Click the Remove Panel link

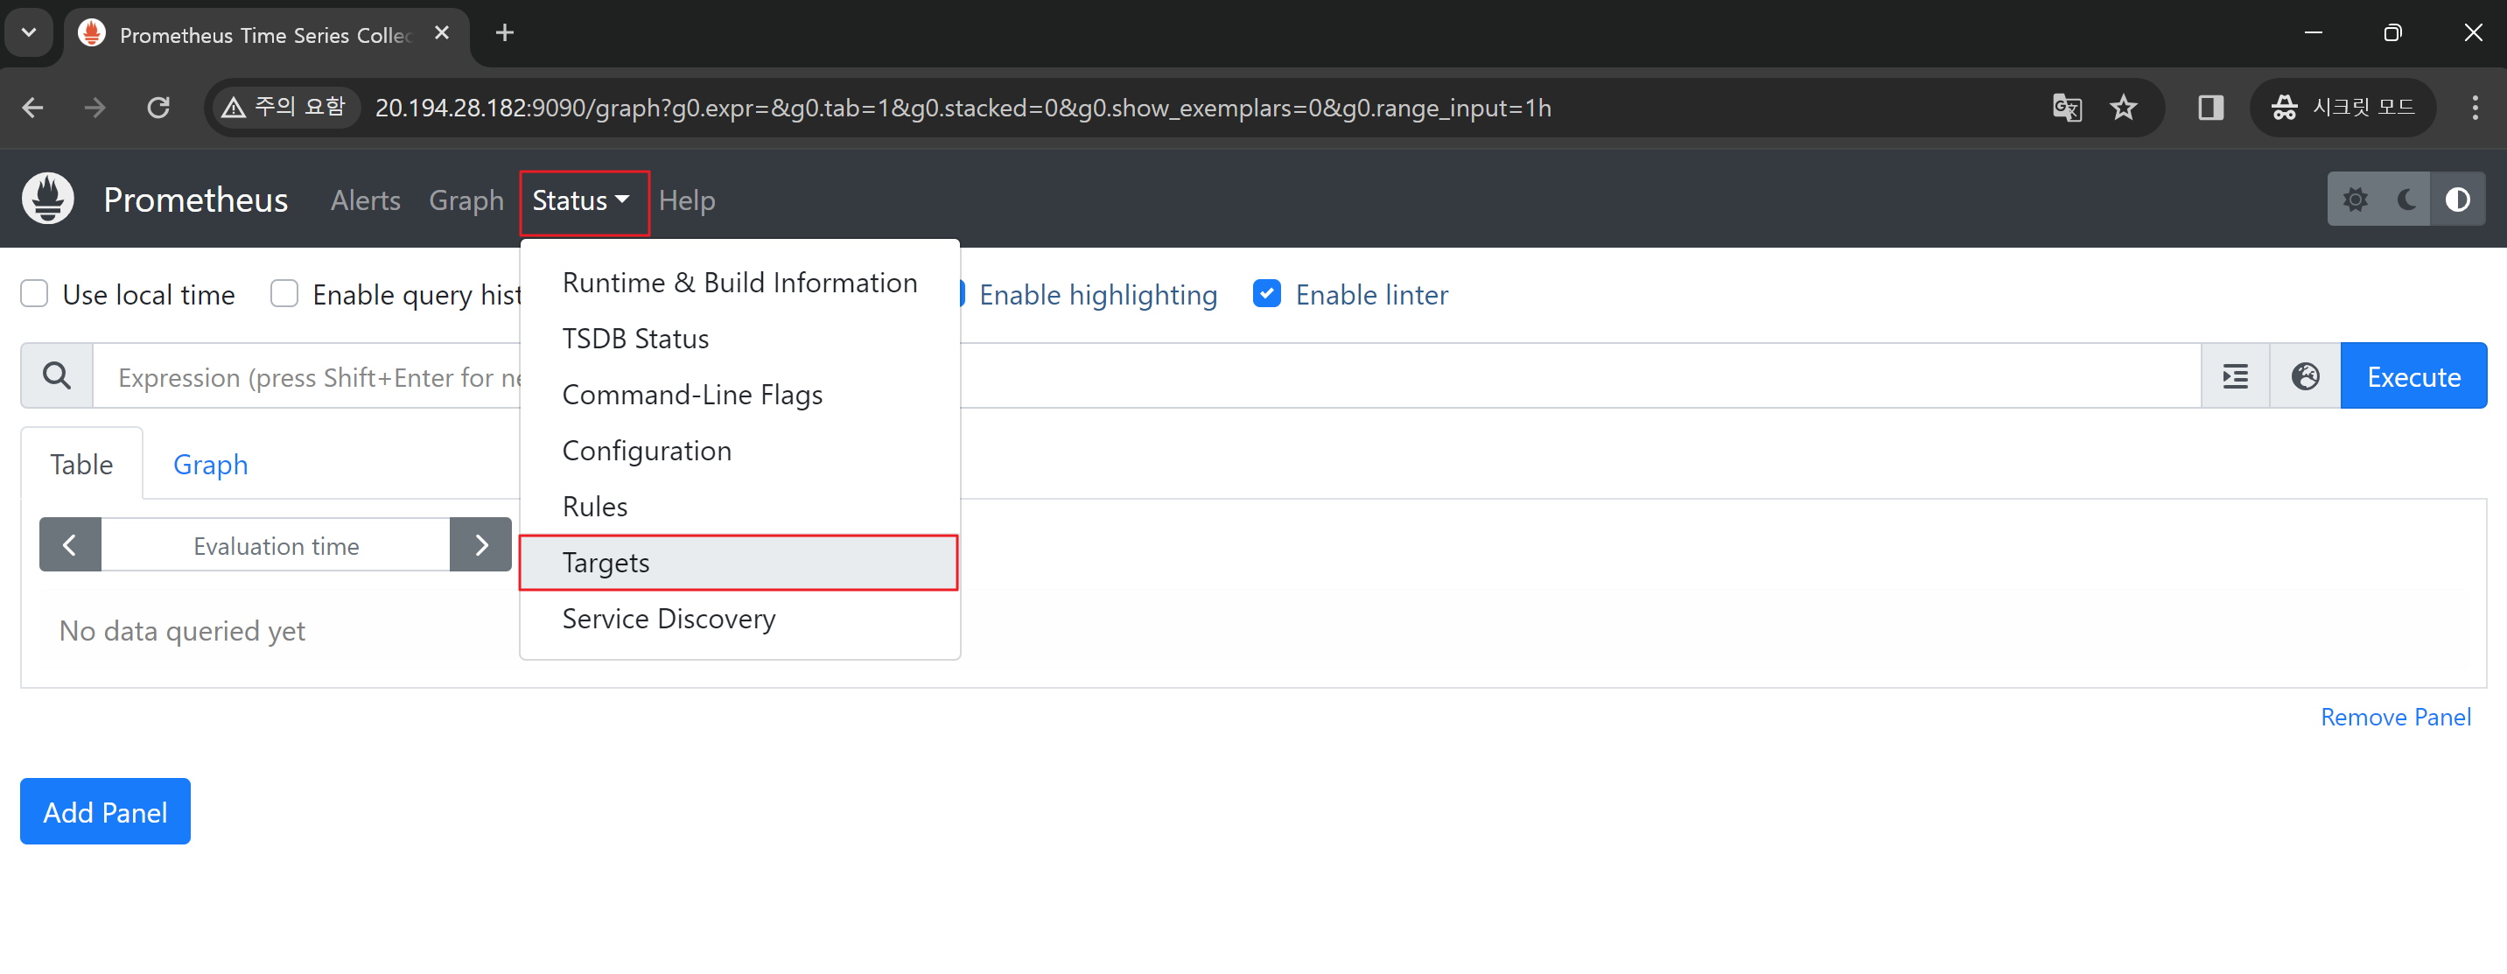point(2395,717)
